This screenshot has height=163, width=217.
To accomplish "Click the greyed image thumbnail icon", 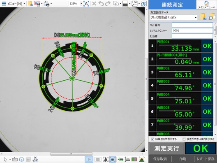I will (28, 159).
